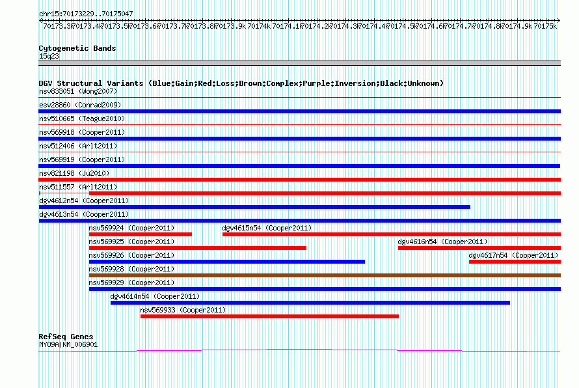Open the nsv511557 (Arlt2011) label
This screenshot has height=388, width=579.
[x=78, y=187]
